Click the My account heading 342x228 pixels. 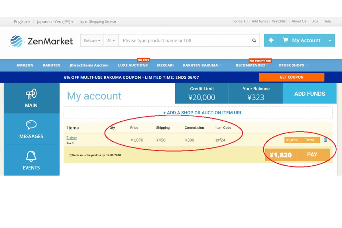tap(94, 96)
